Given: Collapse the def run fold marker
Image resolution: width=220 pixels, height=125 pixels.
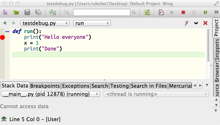Looking at the screenshot, I should pyautogui.click(x=7, y=32).
